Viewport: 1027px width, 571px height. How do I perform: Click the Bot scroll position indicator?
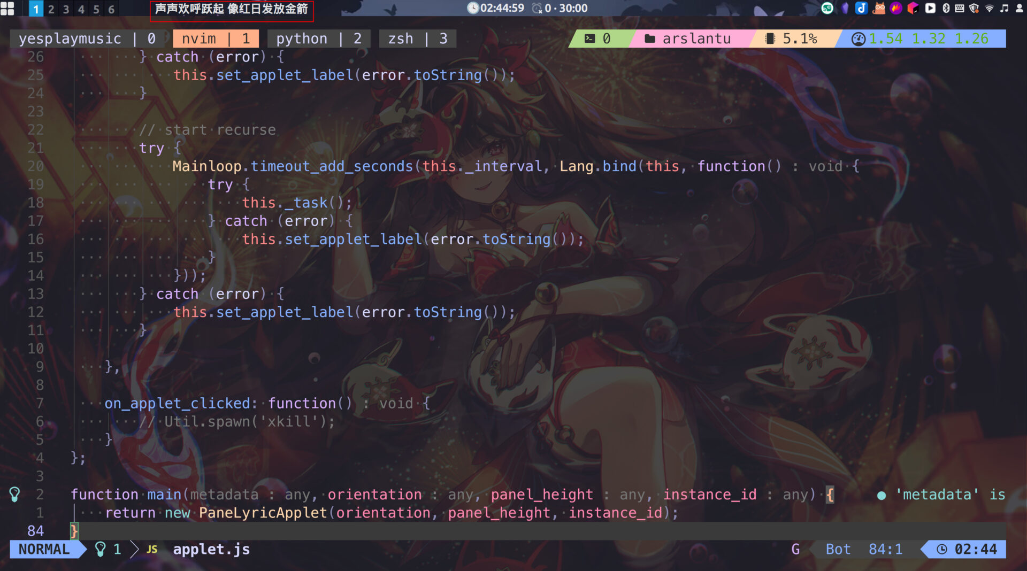[838, 549]
